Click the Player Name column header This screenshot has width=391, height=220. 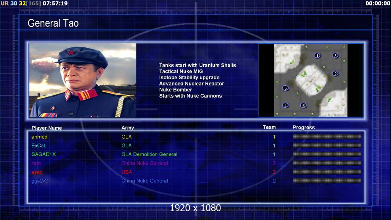(x=47, y=128)
